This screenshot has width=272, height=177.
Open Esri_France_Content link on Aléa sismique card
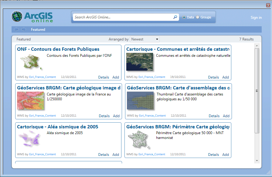pyautogui.click(x=42, y=154)
